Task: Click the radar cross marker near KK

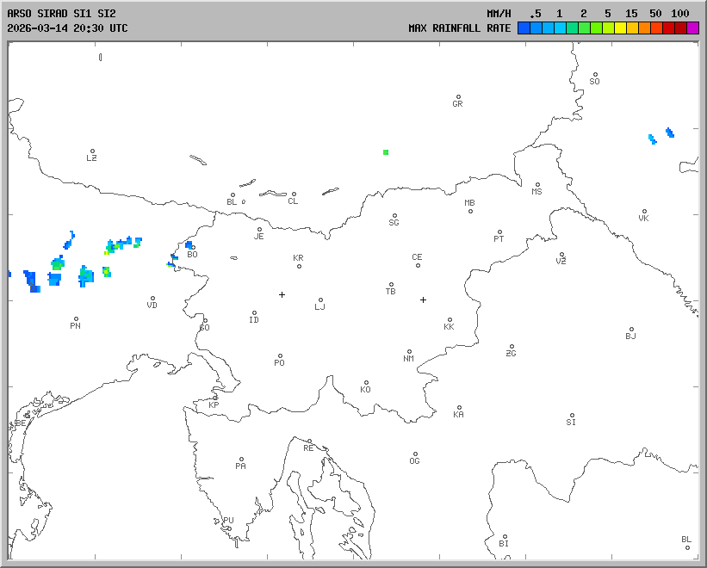Action: (x=423, y=299)
